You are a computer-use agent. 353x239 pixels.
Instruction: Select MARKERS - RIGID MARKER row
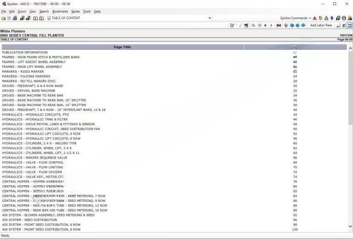click(x=174, y=72)
